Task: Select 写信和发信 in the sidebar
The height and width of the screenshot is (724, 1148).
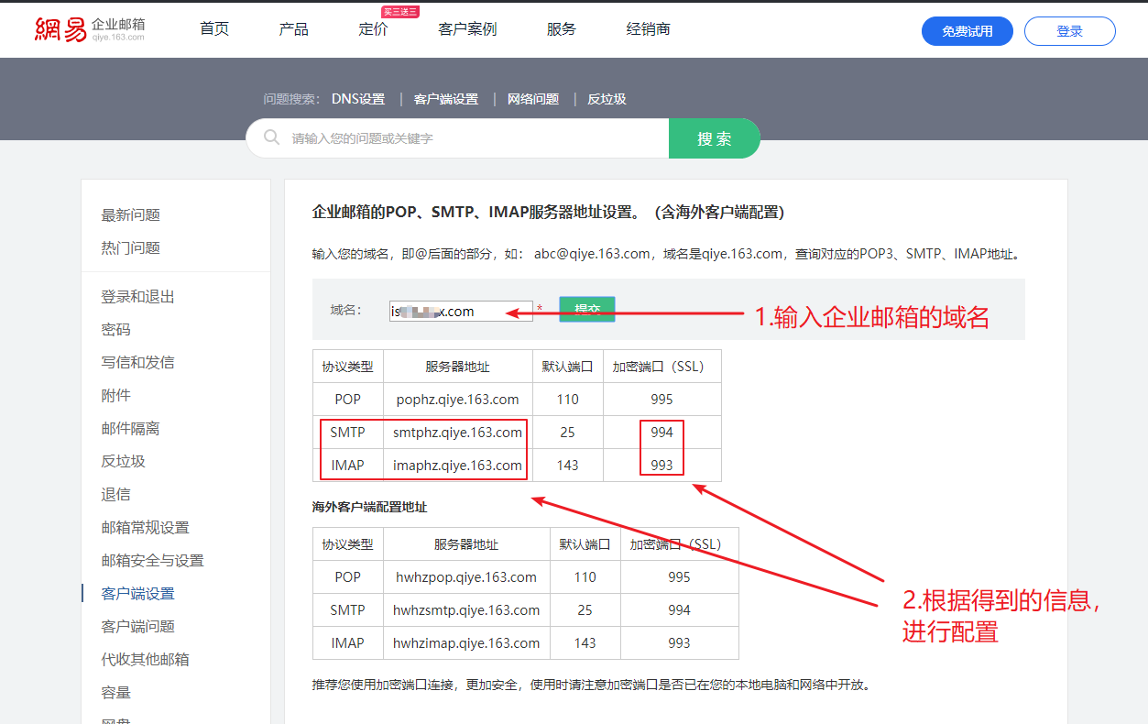Action: coord(138,363)
